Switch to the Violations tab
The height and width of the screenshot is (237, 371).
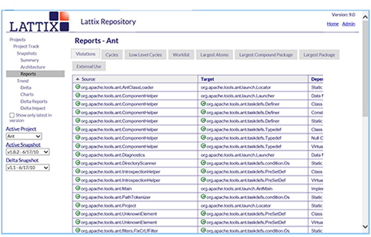(x=86, y=54)
